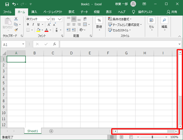Screen dimensions: 183x140
Task: Toggle bold formatting
Action: pos(28,24)
